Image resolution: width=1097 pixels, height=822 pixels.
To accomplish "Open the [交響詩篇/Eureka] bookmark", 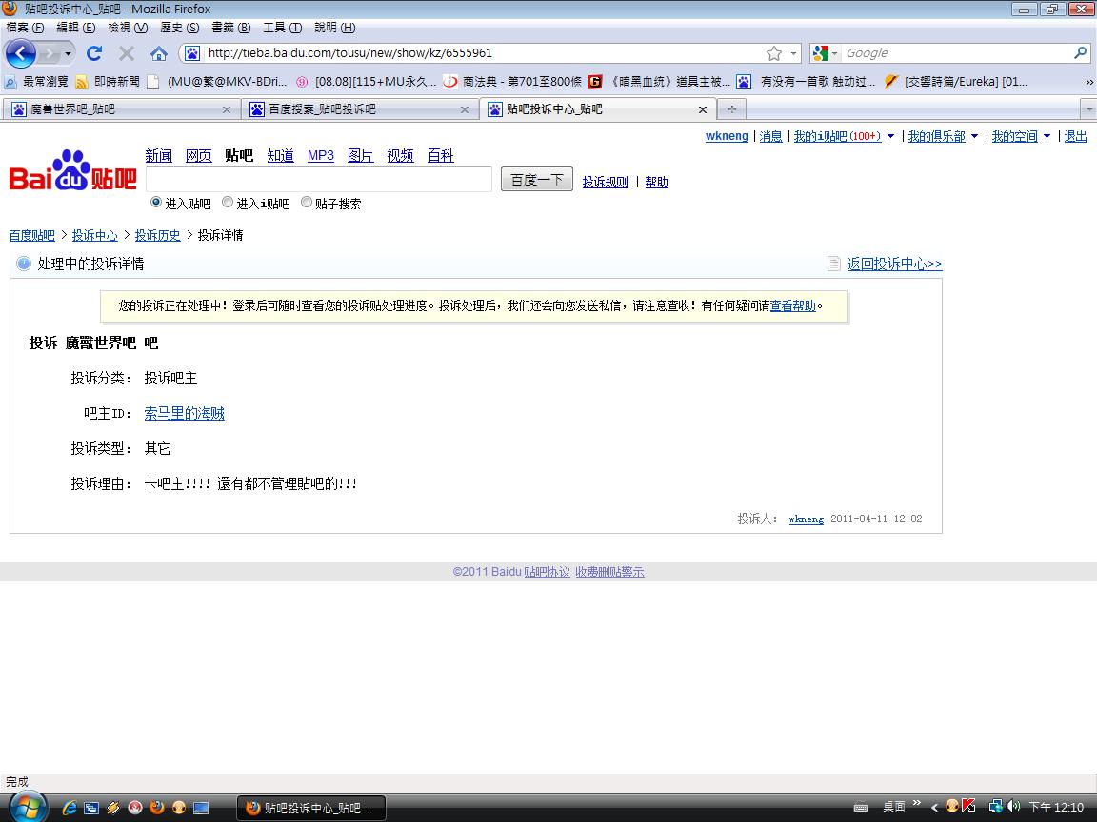I will (x=956, y=82).
